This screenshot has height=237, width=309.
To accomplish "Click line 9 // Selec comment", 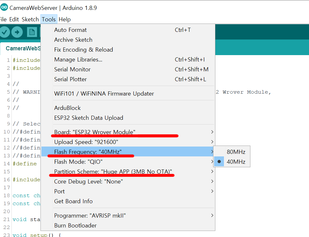I will [26, 124].
